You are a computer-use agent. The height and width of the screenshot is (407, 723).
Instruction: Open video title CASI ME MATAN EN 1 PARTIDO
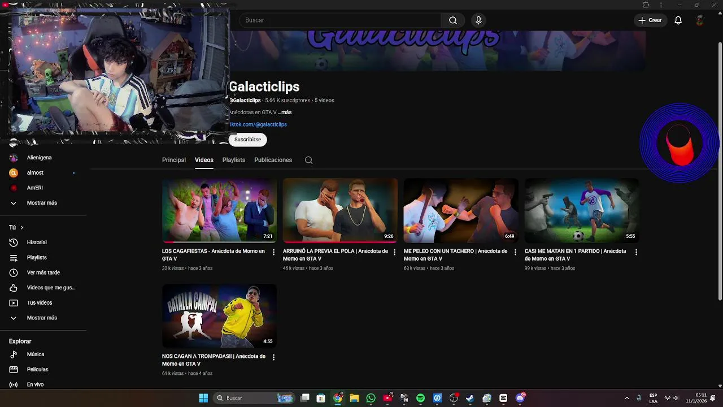(x=575, y=255)
